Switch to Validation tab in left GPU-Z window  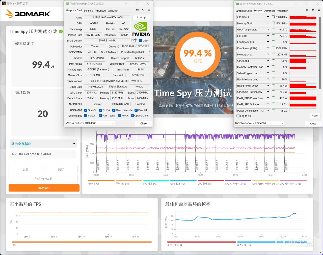click(x=113, y=11)
